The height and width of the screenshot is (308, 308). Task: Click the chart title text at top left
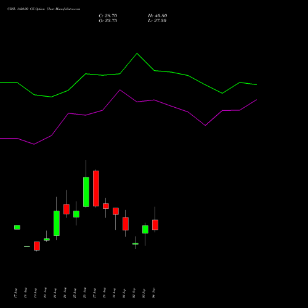tap(44, 9)
